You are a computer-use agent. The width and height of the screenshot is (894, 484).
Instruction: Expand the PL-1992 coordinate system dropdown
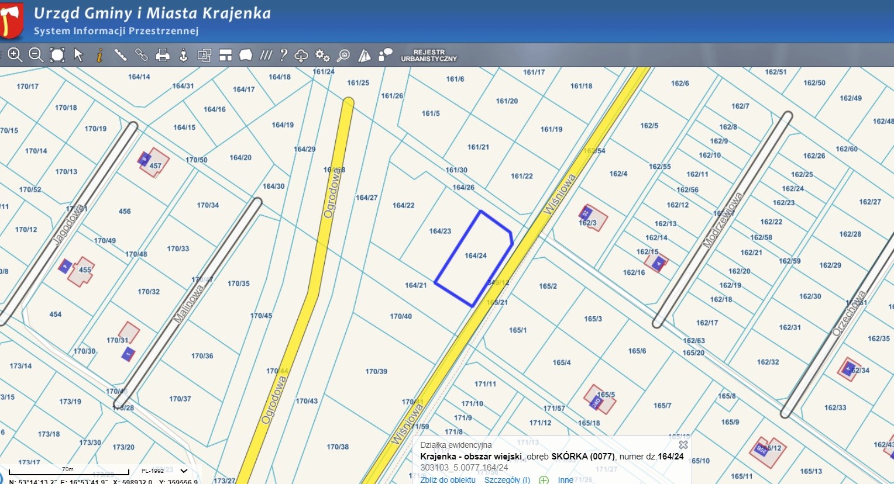(184, 471)
